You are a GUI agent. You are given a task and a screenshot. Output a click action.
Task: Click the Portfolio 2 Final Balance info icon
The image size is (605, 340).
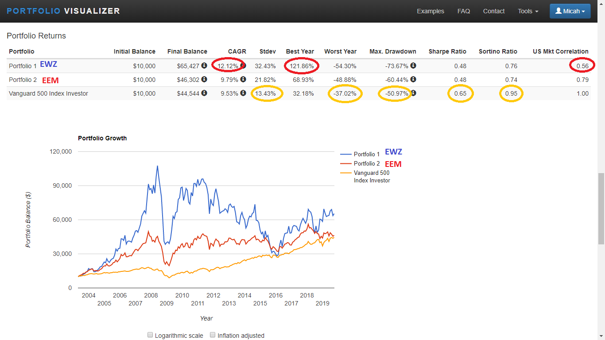[204, 79]
